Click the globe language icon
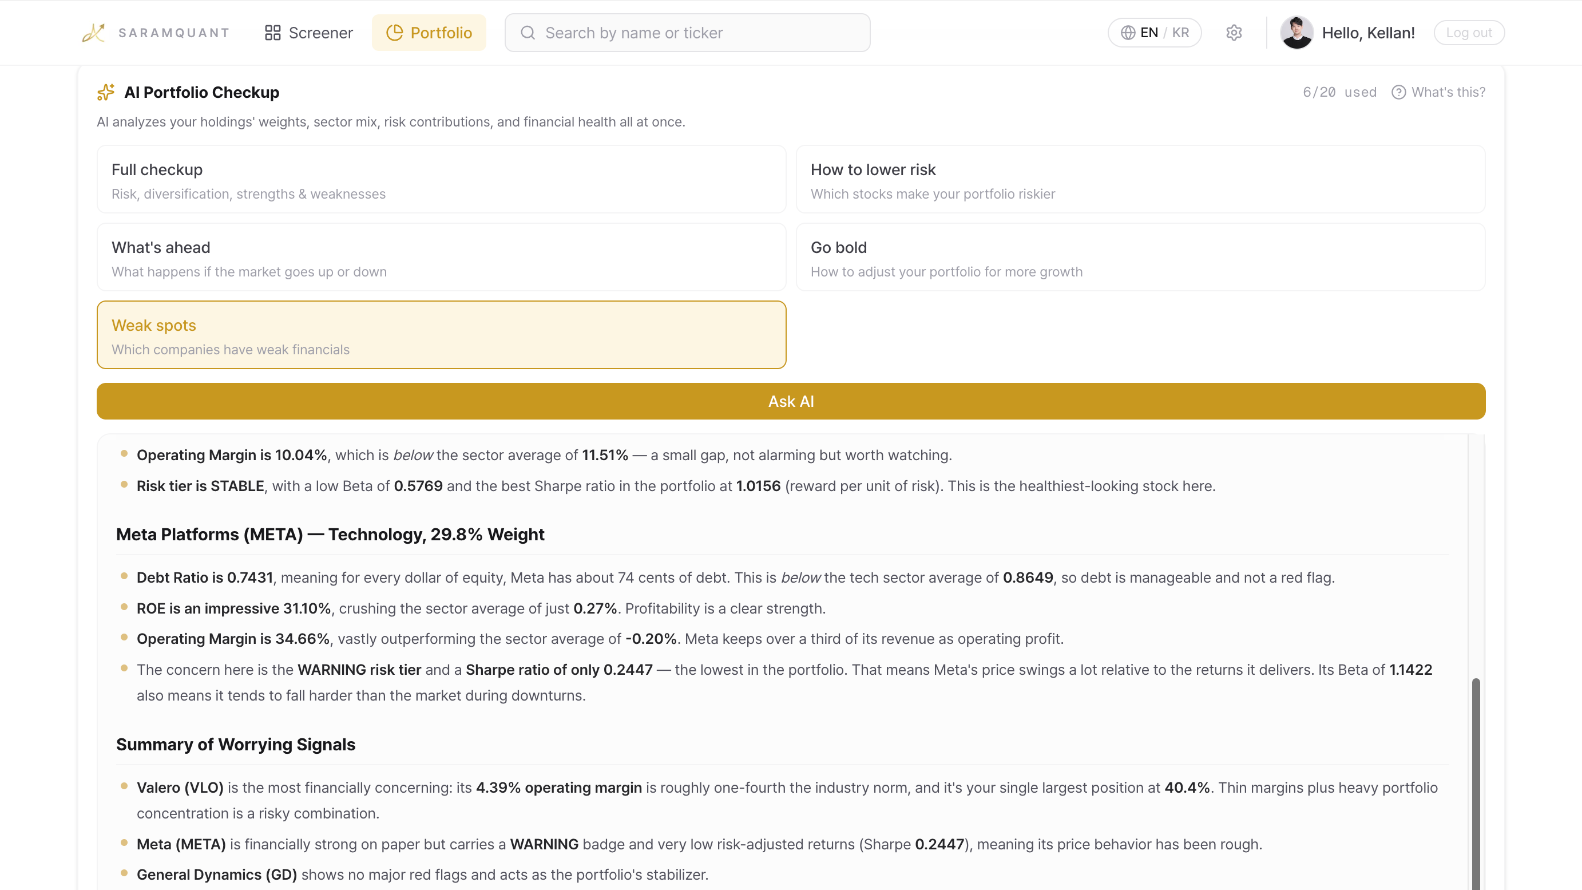The height and width of the screenshot is (890, 1582). pos(1128,33)
